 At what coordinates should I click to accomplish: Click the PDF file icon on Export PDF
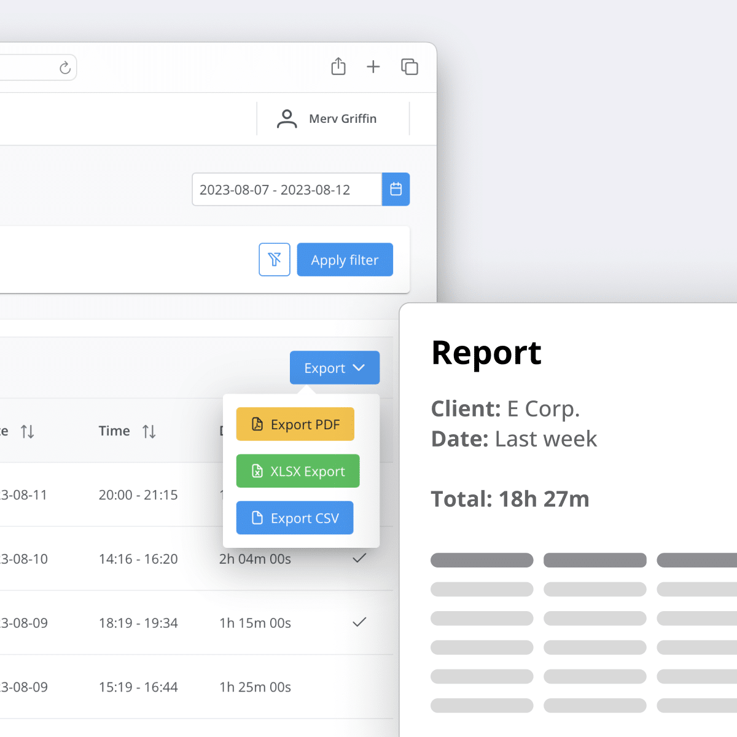point(257,424)
